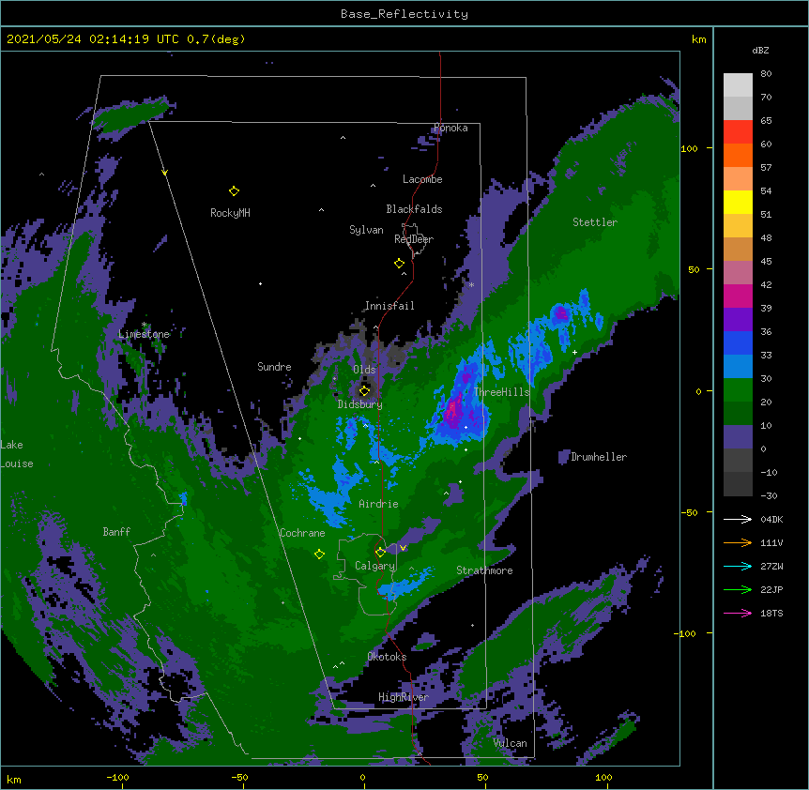Click the asterisk marker above Limestone
The height and width of the screenshot is (790, 809).
click(x=144, y=325)
